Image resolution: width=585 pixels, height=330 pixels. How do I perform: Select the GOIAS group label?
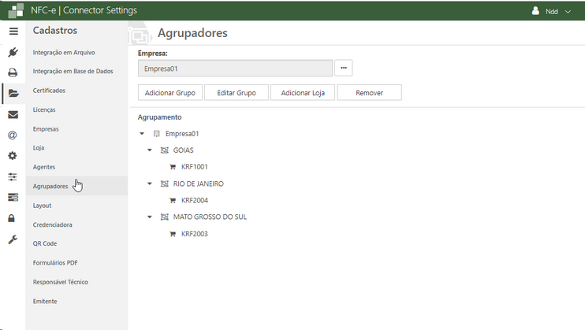pyautogui.click(x=183, y=150)
